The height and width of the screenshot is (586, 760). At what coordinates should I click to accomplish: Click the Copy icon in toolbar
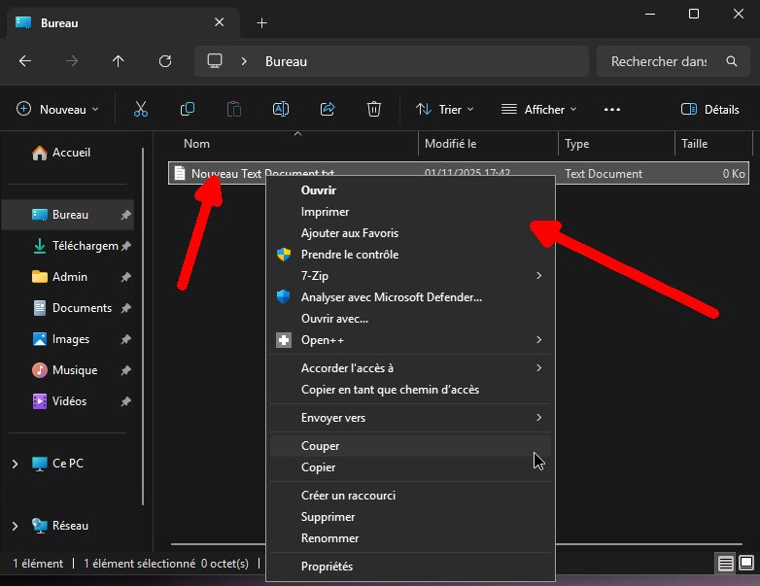tap(188, 110)
